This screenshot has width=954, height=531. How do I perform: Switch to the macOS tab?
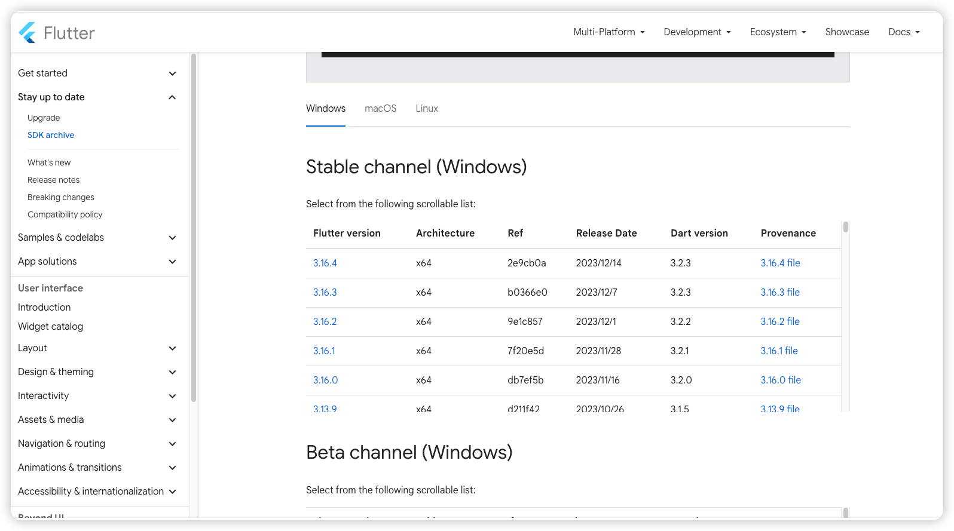(x=381, y=108)
